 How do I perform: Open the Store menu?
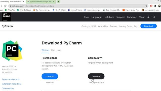pos(142,17)
